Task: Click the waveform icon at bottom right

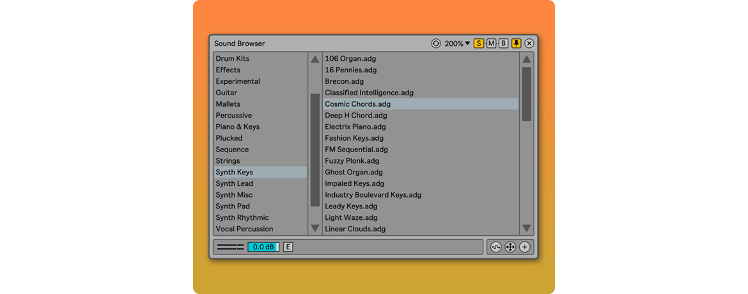Action: pos(495,247)
